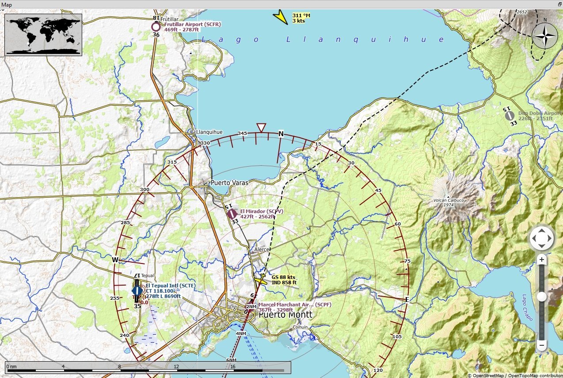
Task: Click the zoom slider handle
Action: tap(542, 297)
